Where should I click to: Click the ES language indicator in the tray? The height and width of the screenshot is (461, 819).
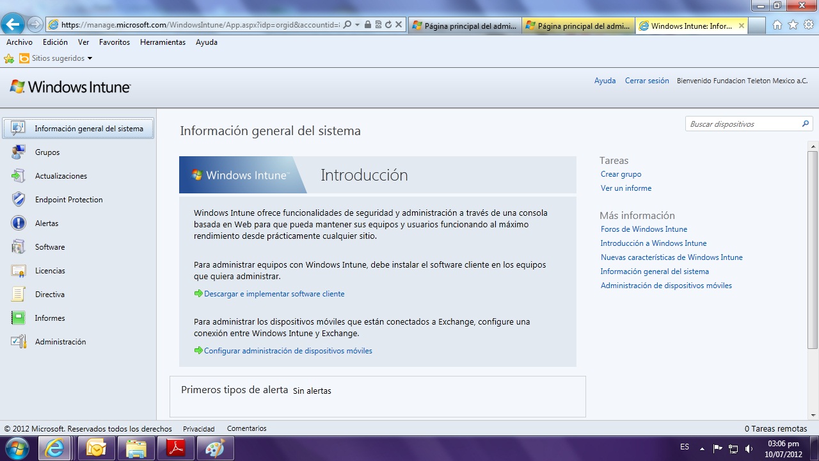685,447
